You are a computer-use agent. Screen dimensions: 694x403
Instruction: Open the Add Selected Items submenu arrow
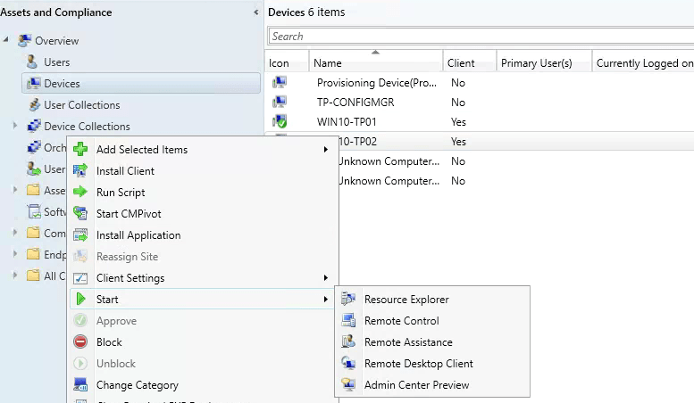325,150
